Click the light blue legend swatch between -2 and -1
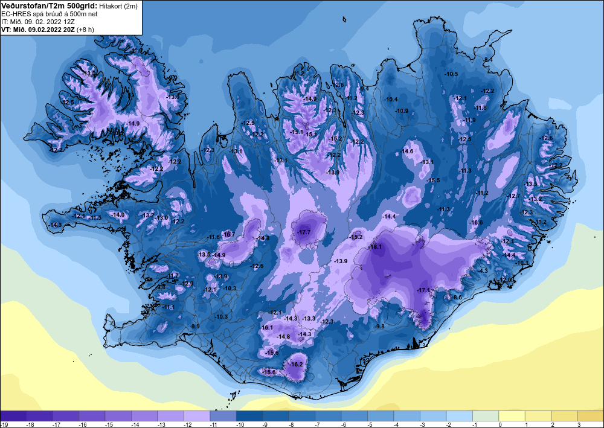This screenshot has height=428, width=604. click(459, 416)
